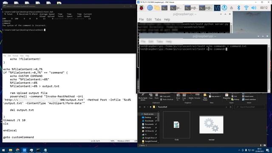The width and height of the screenshot is (272, 153).
Task: Launch a new terminal from the Pi panel
Action: [164, 8]
